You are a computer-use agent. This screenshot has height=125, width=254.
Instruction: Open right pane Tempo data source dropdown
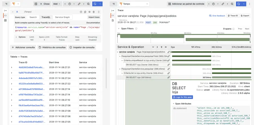click(134, 4)
